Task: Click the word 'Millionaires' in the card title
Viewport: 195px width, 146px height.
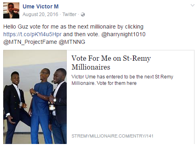Action: coord(91,67)
